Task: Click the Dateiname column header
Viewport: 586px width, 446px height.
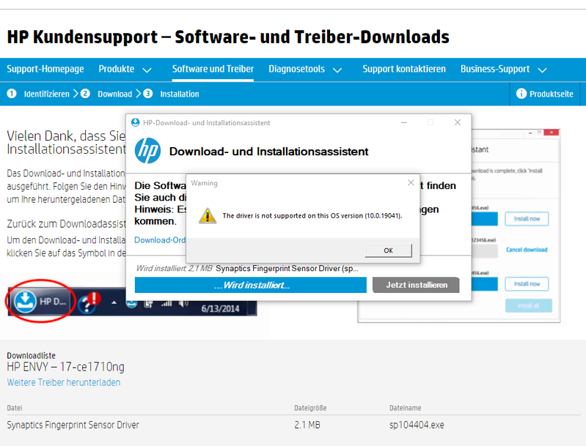Action: point(405,408)
